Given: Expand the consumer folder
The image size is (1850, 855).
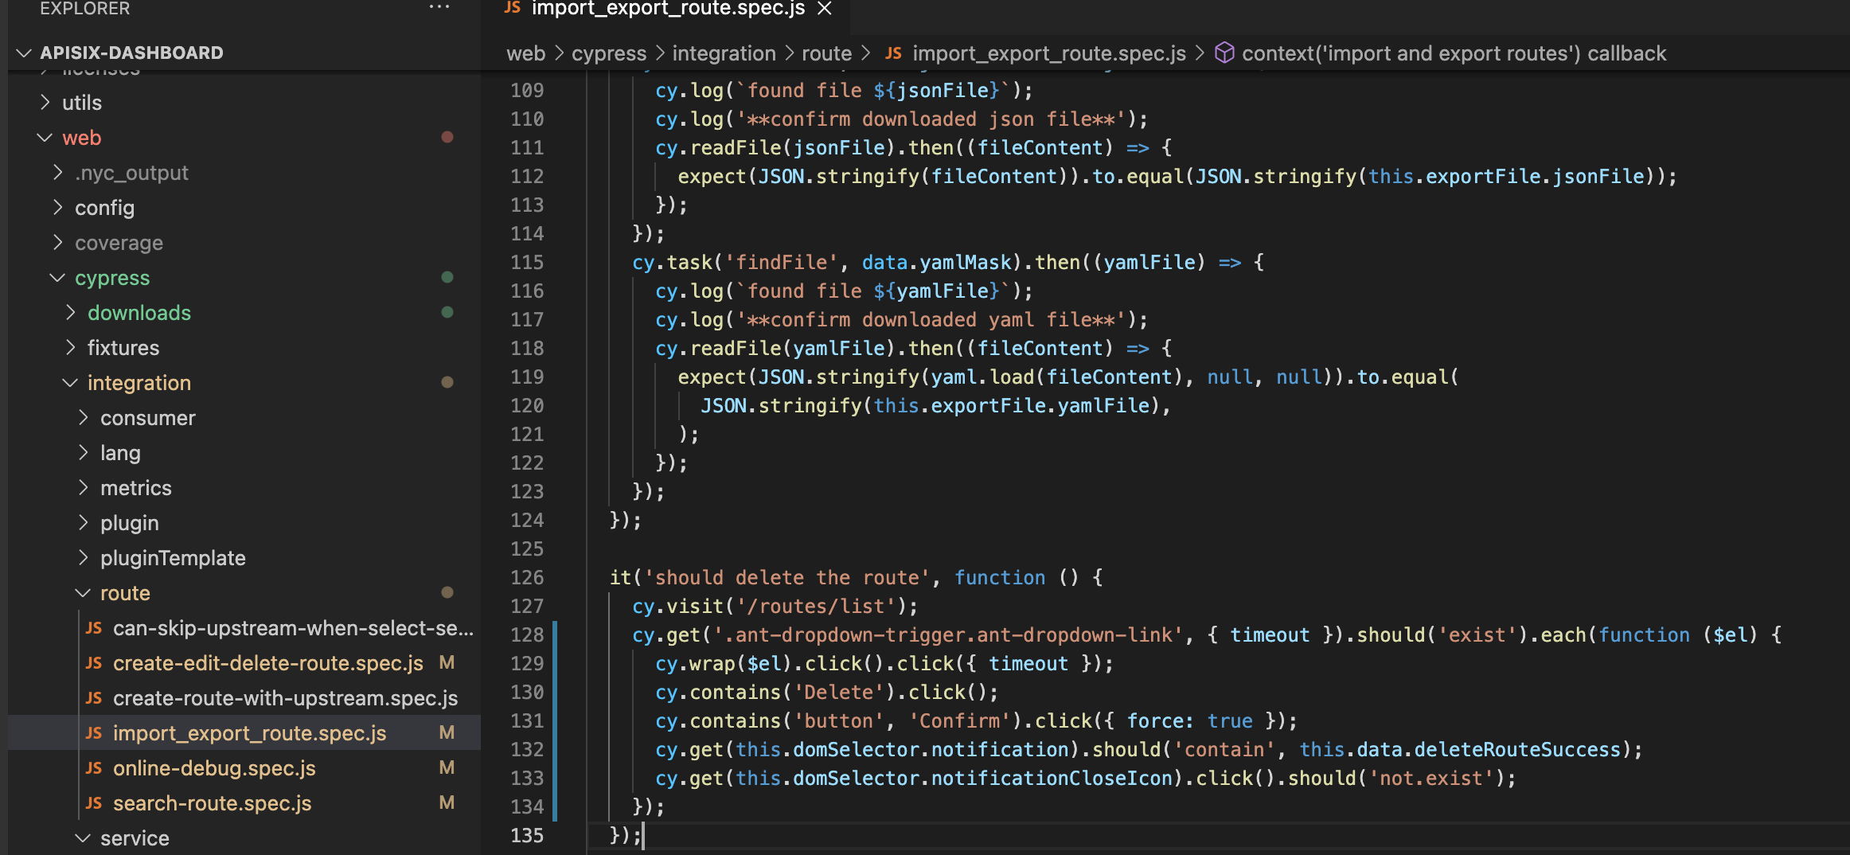Looking at the screenshot, I should pos(84,418).
